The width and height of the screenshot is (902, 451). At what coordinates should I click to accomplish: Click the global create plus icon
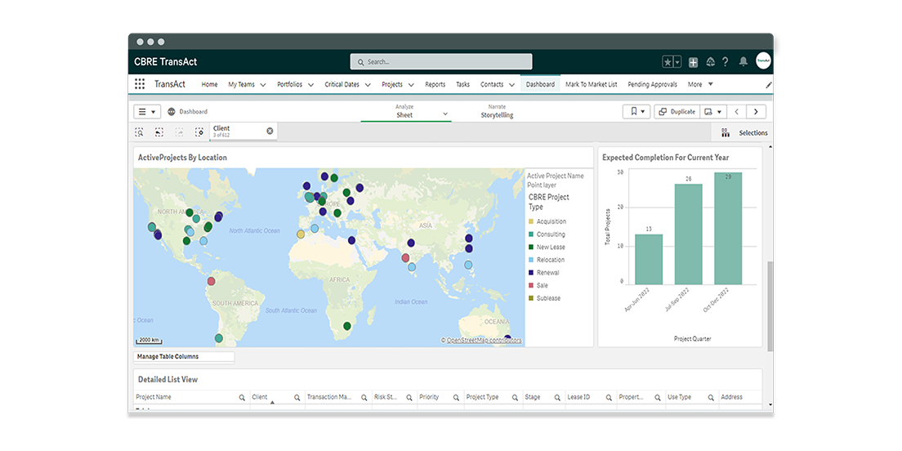(x=693, y=62)
